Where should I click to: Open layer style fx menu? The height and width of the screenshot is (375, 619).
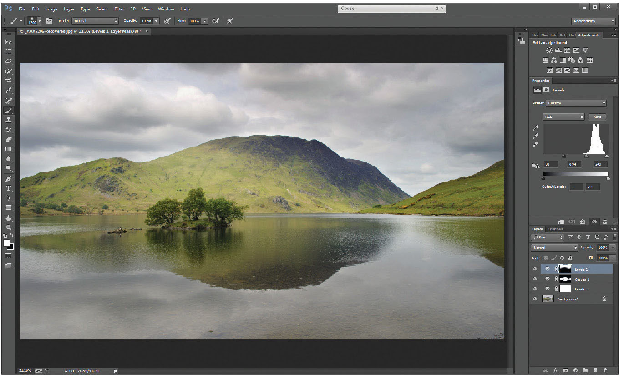point(556,370)
